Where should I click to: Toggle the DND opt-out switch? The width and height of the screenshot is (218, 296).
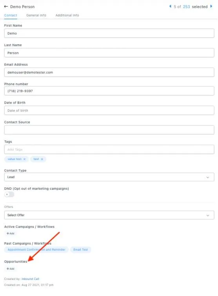[x=9, y=194]
